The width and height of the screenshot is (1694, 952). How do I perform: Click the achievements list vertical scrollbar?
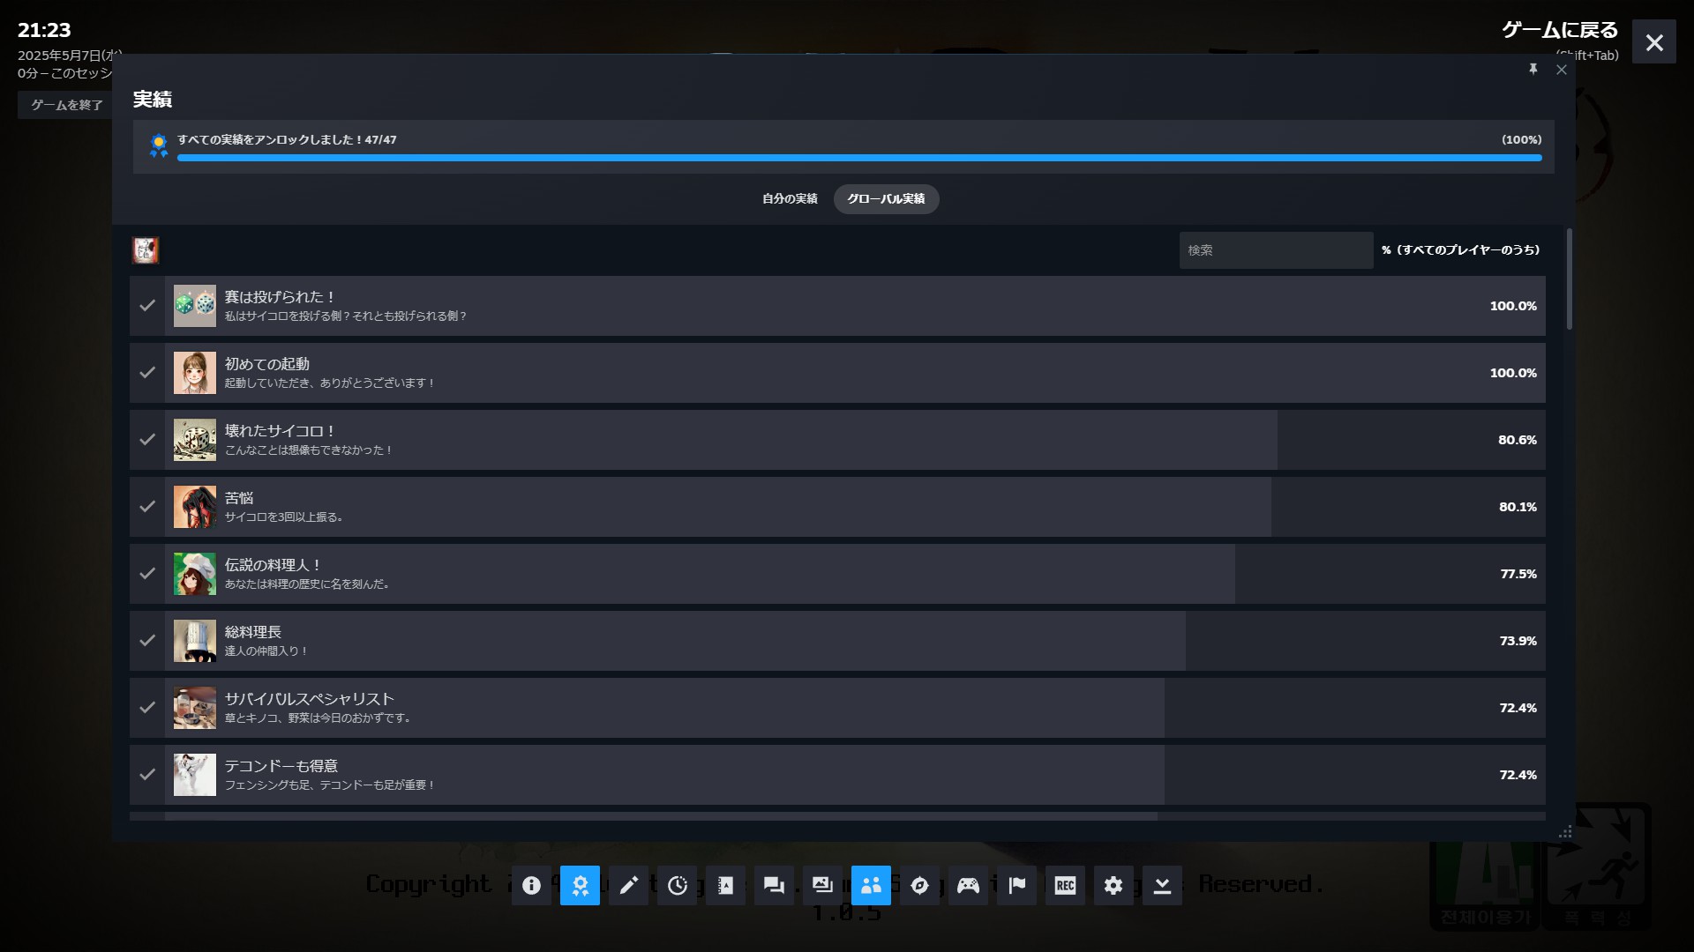(x=1569, y=279)
